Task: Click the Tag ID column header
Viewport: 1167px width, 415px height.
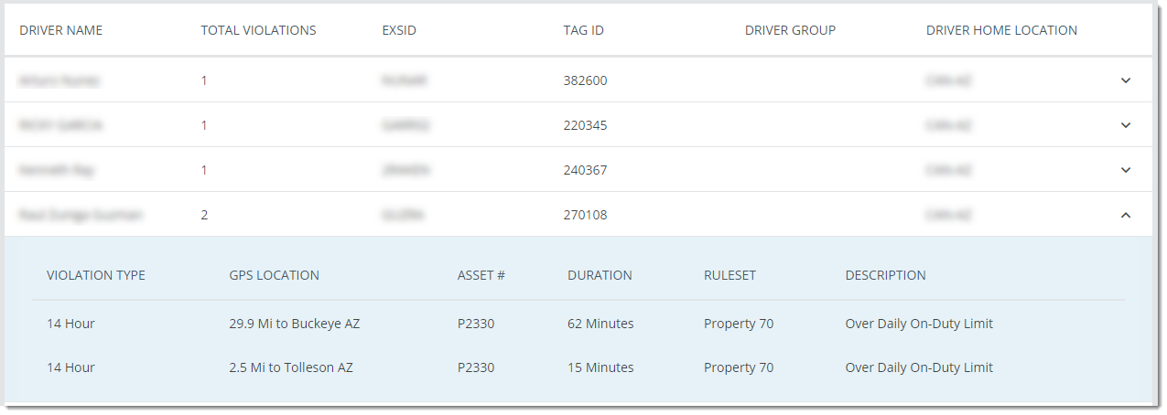Action: [583, 30]
